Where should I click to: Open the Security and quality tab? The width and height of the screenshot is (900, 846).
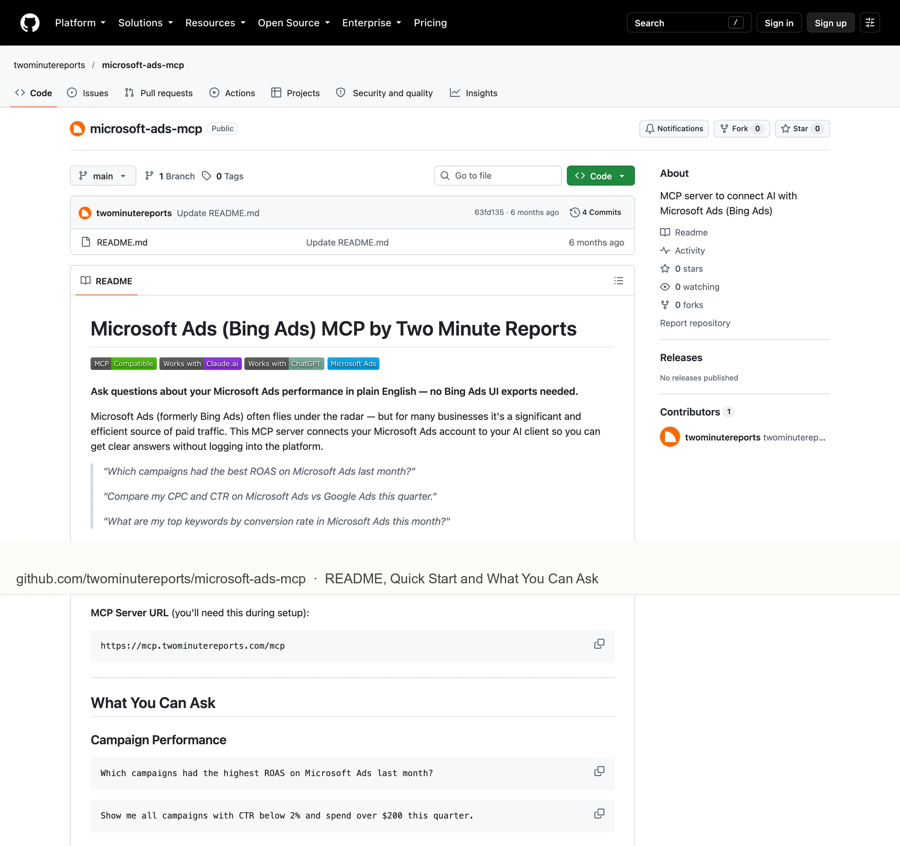(384, 93)
